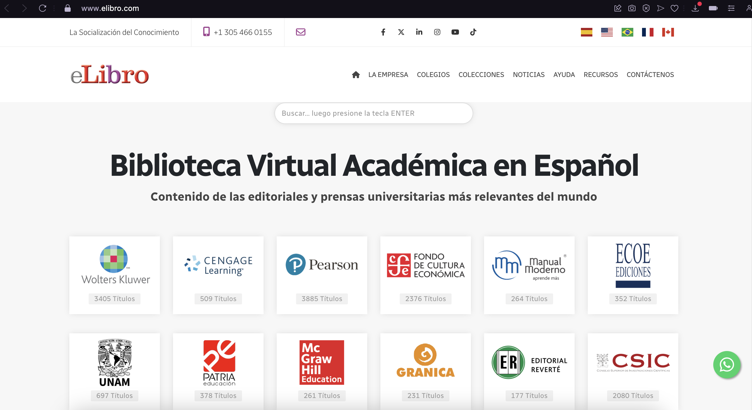Switch site language using the Brazil flag
The height and width of the screenshot is (410, 752).
point(628,32)
